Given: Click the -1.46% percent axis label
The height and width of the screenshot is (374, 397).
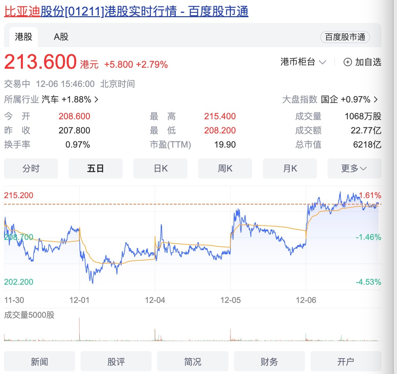Looking at the screenshot, I should [x=368, y=237].
